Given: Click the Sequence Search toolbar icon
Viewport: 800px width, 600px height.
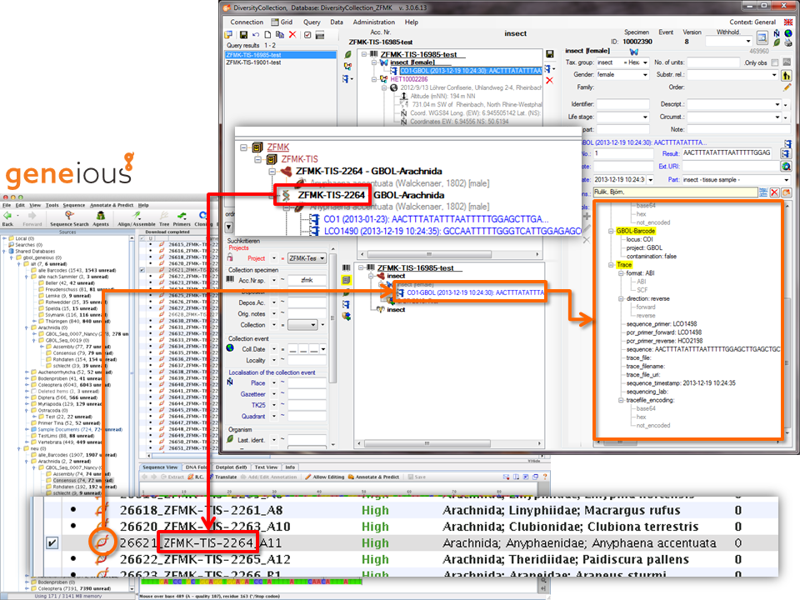Looking at the screenshot, I should (x=69, y=216).
